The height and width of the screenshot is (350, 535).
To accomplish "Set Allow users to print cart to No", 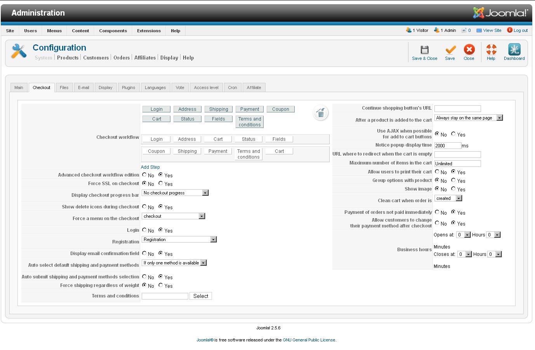I will coord(437,171).
